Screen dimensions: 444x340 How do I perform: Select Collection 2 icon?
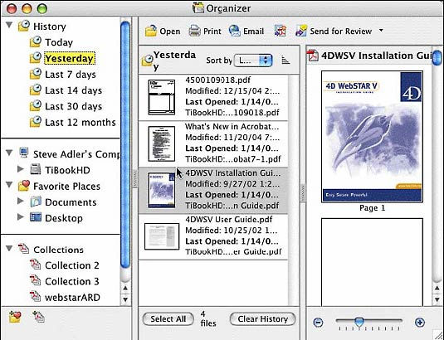pyautogui.click(x=36, y=265)
